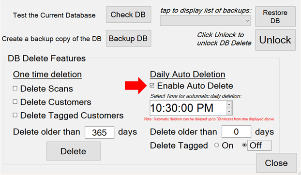Check the Delete Tagged Customers checkbox
The height and width of the screenshot is (175, 301).
point(15,115)
